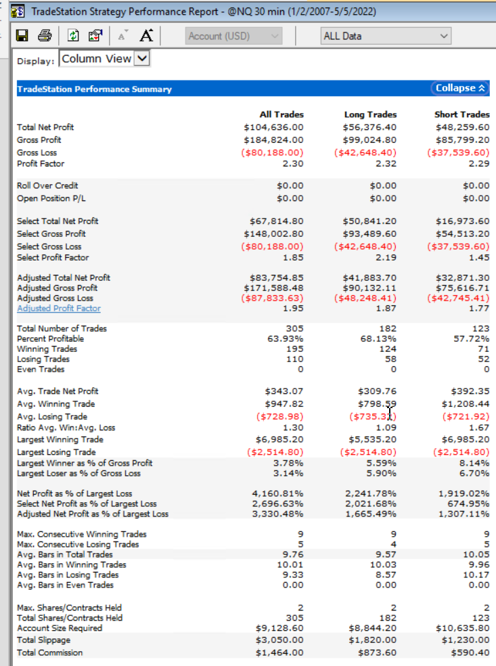
Task: Click the Total Net Profit row label
Action: point(45,127)
